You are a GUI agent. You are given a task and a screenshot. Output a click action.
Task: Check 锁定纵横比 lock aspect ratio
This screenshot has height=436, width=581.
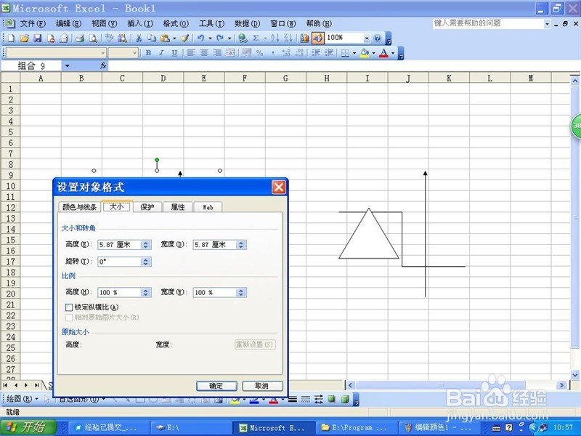pos(69,307)
